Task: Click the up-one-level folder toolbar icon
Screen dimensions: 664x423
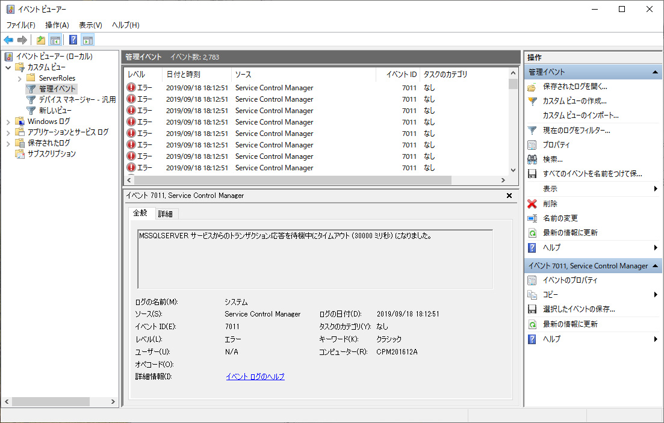Action: click(x=41, y=40)
